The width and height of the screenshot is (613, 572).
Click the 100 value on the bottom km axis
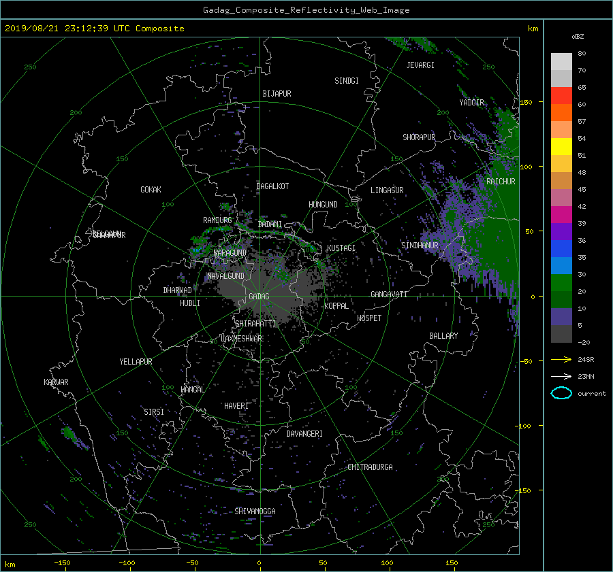coord(387,562)
